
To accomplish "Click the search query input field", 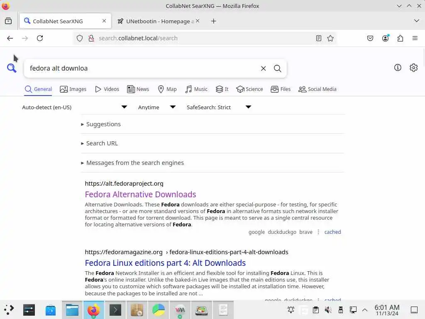I will click(142, 69).
